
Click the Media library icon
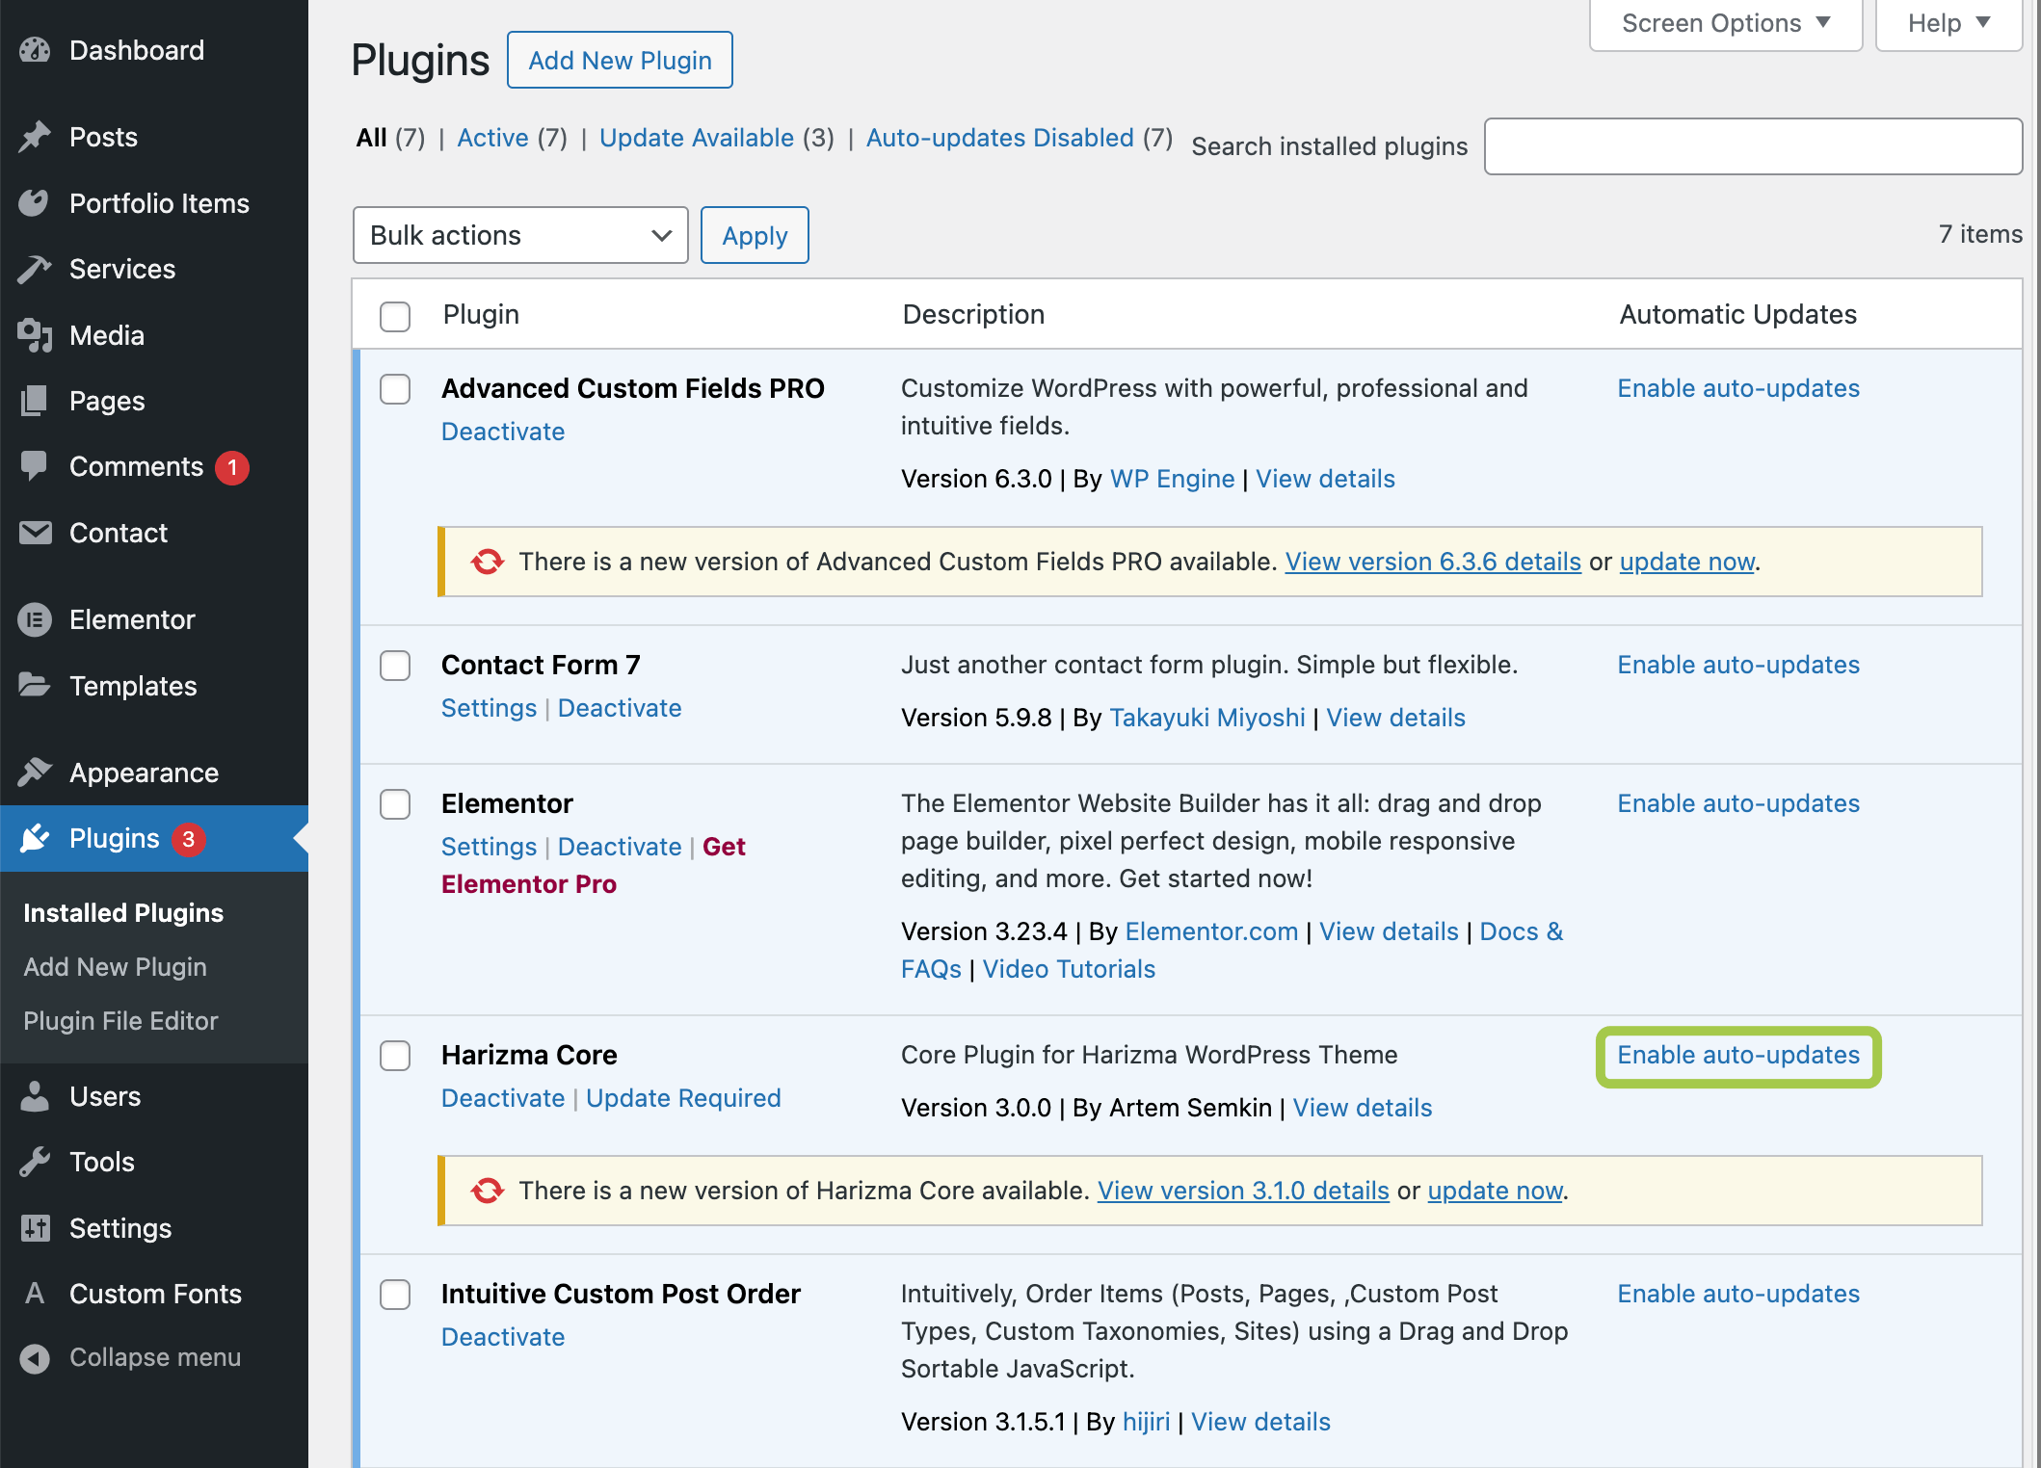35,335
